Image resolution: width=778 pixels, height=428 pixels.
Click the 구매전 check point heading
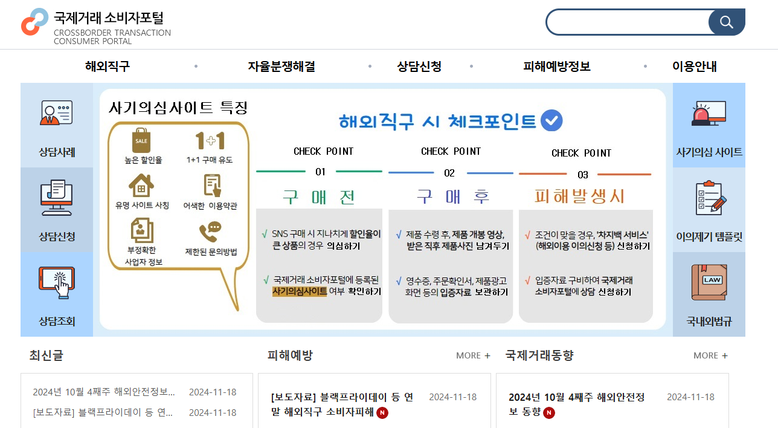click(319, 196)
